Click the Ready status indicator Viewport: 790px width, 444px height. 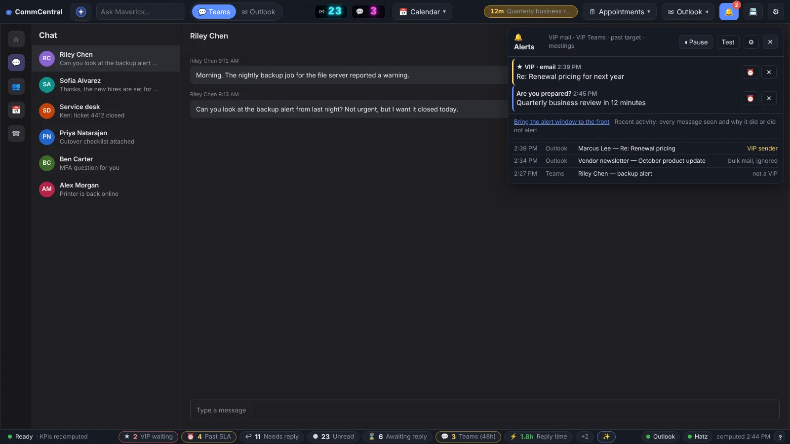(x=20, y=437)
